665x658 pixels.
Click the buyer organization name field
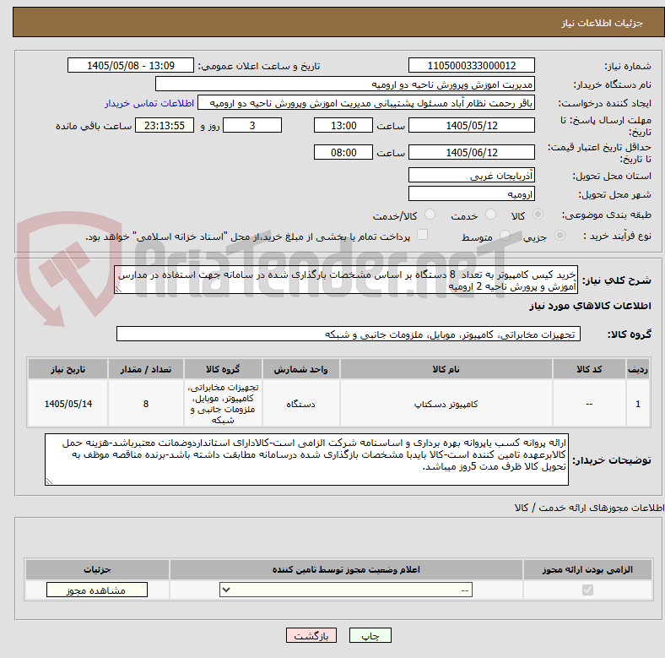tap(345, 84)
